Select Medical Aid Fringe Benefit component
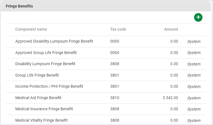The width and height of the screenshot is (213, 125). coord(38,98)
